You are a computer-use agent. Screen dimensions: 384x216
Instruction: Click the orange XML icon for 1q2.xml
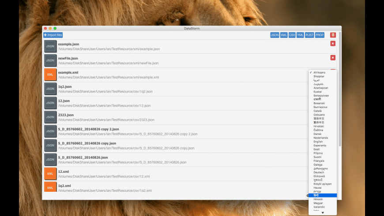coord(50,187)
